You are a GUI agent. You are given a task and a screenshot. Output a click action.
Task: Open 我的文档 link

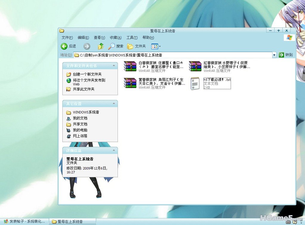point(80,118)
